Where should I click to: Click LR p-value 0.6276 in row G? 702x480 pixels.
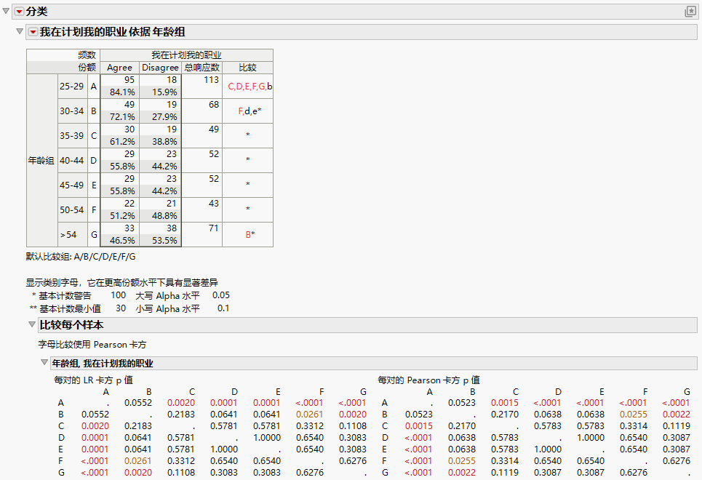point(310,473)
